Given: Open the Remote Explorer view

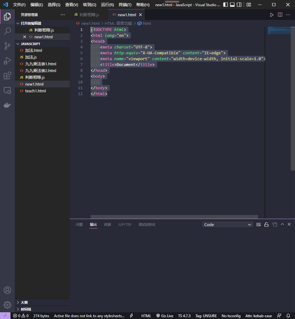Looking at the screenshot, I should (x=7, y=90).
